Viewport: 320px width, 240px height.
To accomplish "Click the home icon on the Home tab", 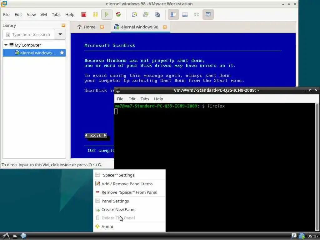I will coord(79,27).
